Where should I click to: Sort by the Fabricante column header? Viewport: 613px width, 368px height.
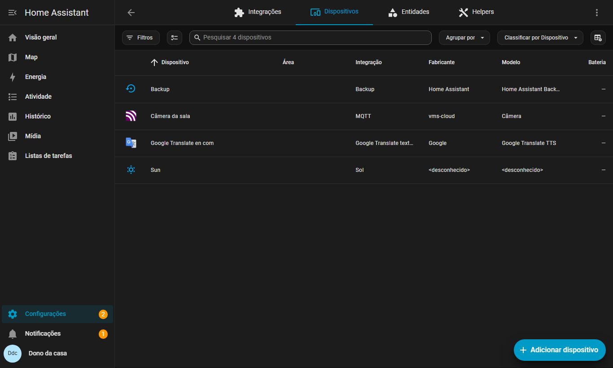[x=442, y=62]
